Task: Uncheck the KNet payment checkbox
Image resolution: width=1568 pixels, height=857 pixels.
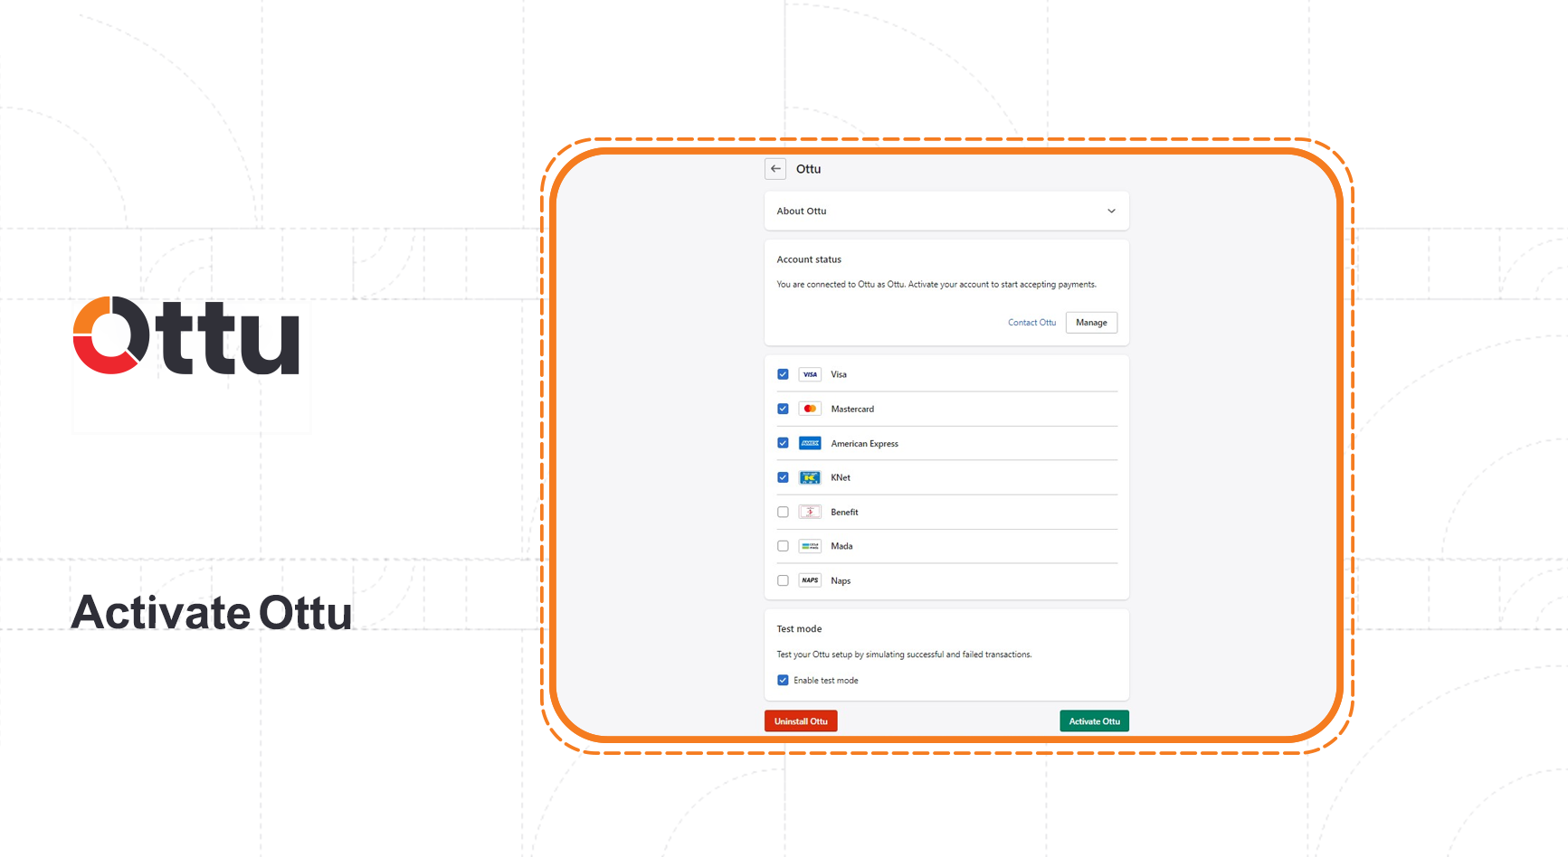Action: coord(783,477)
